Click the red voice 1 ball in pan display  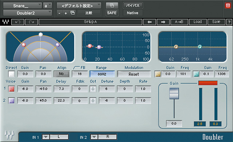click(24, 44)
